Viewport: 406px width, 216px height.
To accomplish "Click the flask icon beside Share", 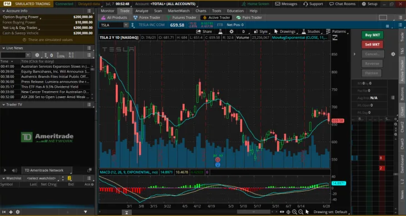I will pos(220,32).
